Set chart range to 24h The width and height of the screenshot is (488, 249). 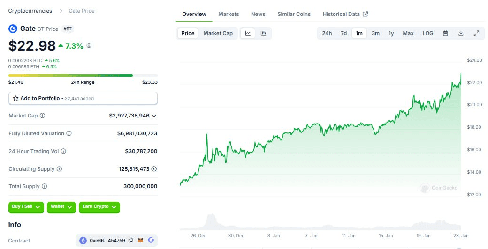pyautogui.click(x=327, y=33)
